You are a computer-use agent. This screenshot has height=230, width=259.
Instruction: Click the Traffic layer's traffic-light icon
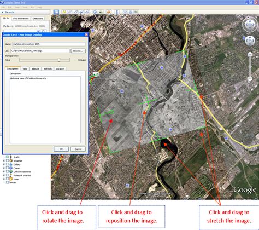coord(11,157)
